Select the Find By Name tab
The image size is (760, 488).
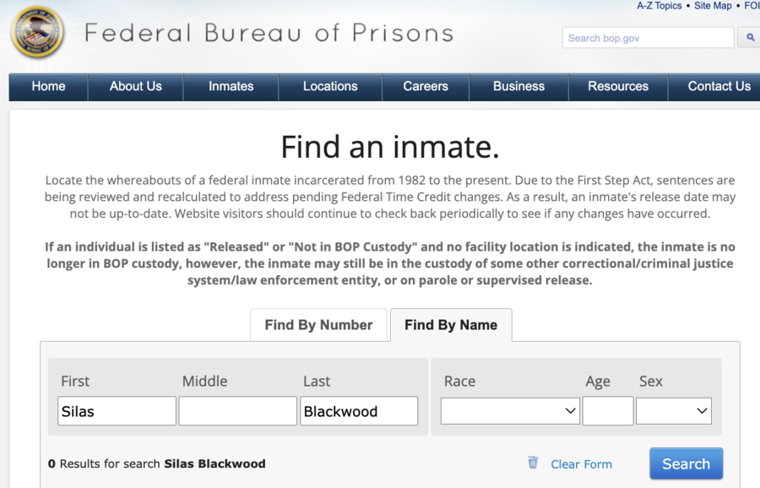coord(451,325)
